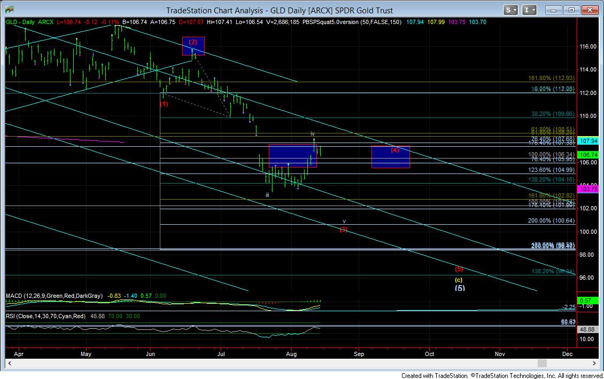Click the 161.80% (102.82) Fibonacci label
Screen dimensions: 604x379
pyautogui.click(x=551, y=195)
